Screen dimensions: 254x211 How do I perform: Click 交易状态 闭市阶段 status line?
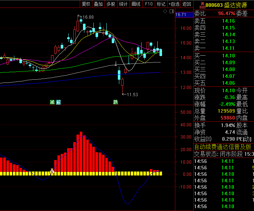[x=224, y=154]
